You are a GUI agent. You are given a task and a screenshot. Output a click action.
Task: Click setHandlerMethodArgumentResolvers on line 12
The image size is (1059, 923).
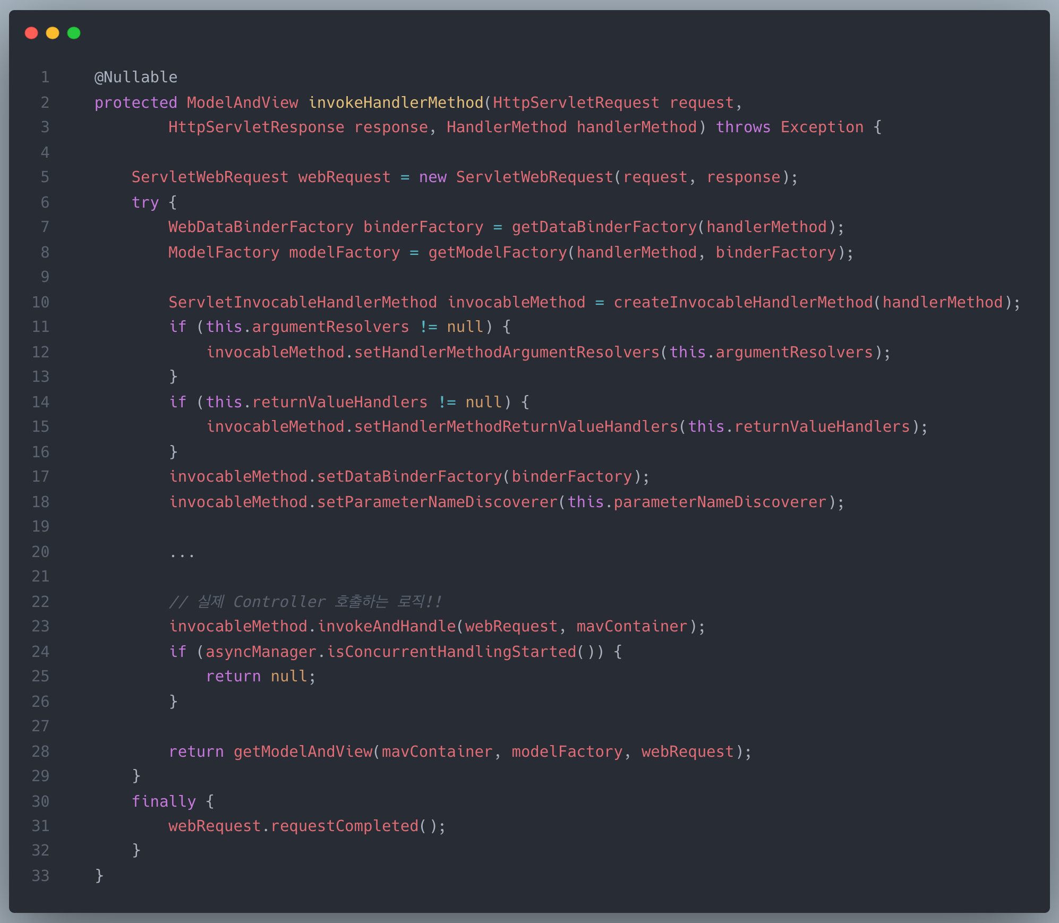point(507,352)
